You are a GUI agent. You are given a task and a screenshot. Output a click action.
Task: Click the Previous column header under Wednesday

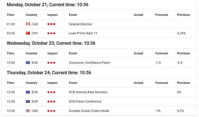(183, 53)
